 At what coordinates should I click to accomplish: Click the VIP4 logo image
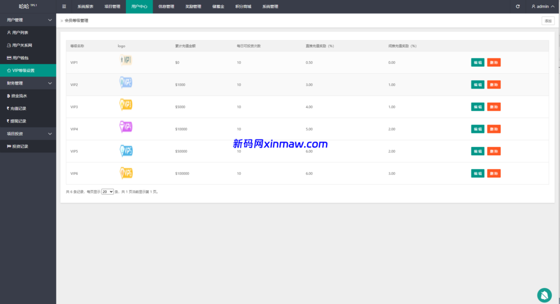[x=126, y=127]
